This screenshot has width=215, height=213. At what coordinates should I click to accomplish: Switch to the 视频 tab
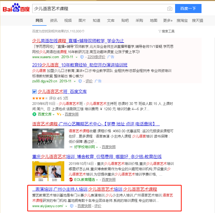pyautogui.click(x=68, y=20)
